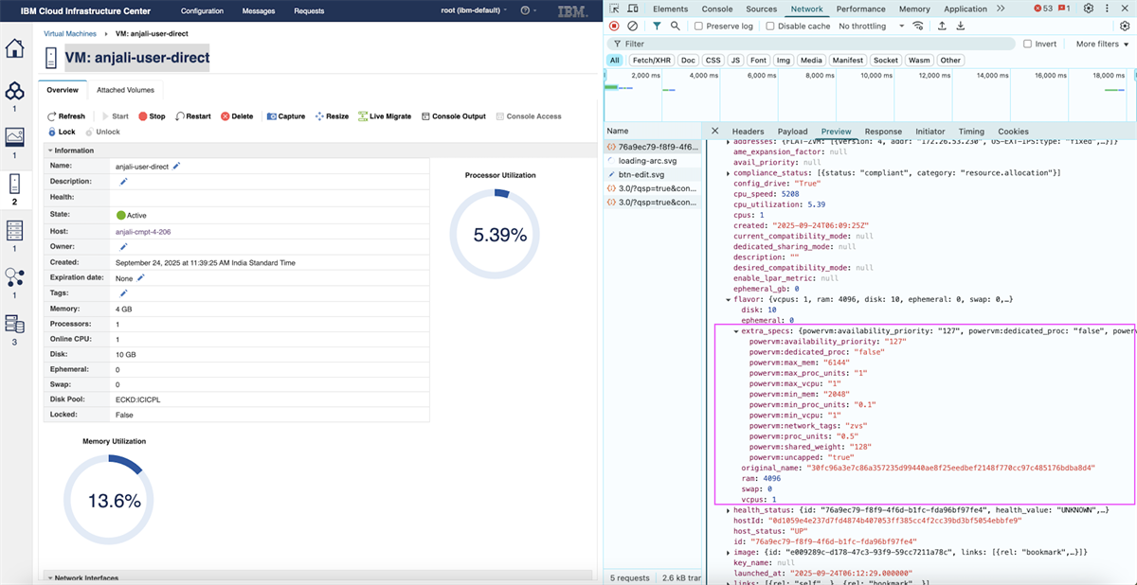Open the Response tab in request details

883,132
